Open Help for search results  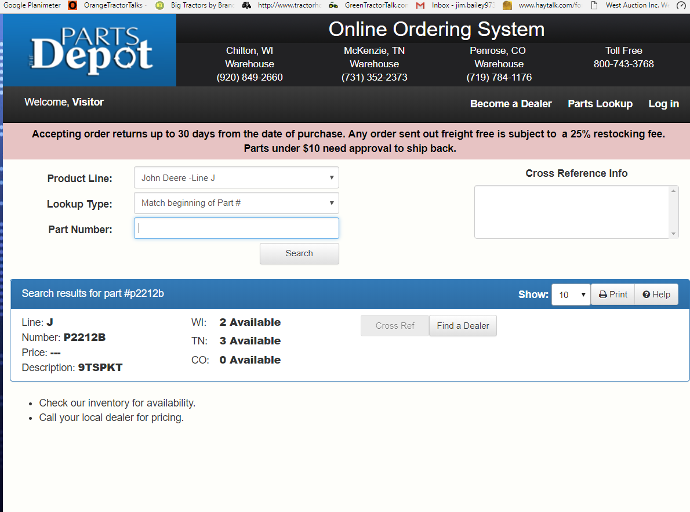pos(656,295)
